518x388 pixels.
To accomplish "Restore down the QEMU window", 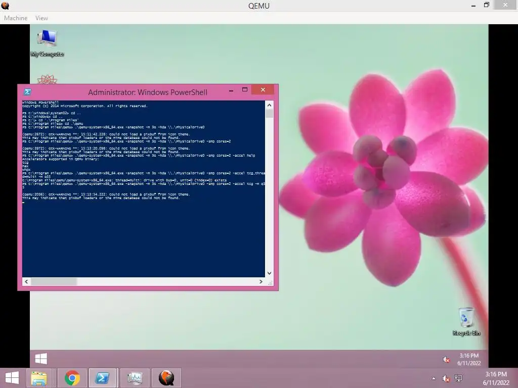I will [486, 5].
